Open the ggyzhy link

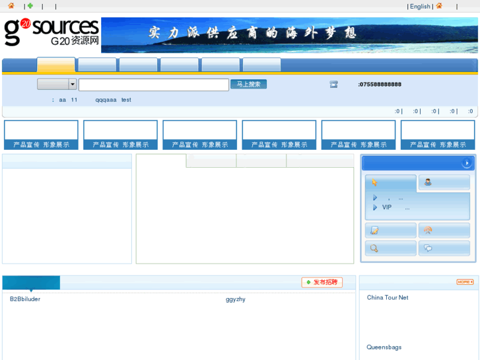point(236,299)
